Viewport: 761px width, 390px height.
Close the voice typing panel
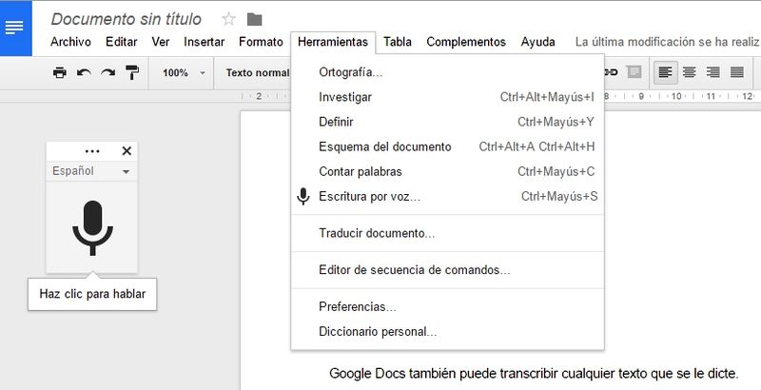coord(127,151)
